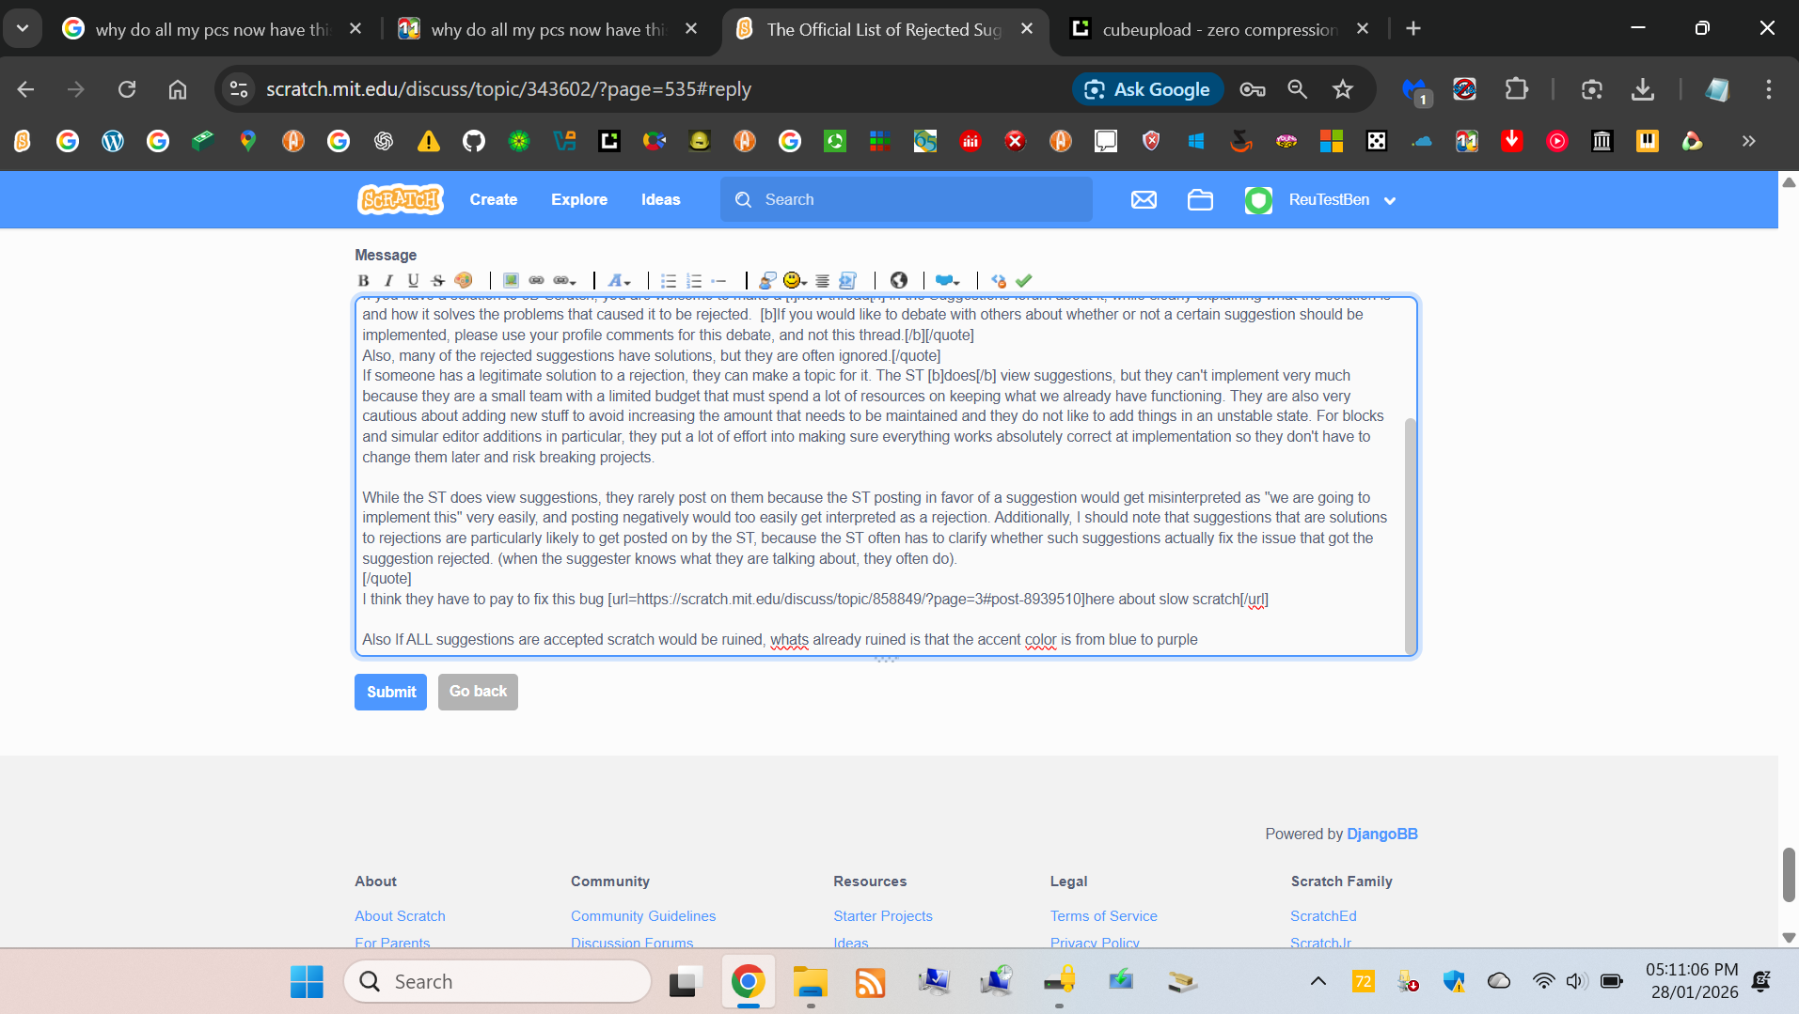Open File Explorer from the taskbar

pos(810,982)
